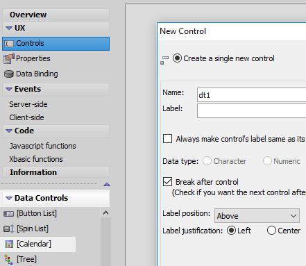The image size is (306, 266).
Task: Click the Name field containing dt1
Action: 252,95
